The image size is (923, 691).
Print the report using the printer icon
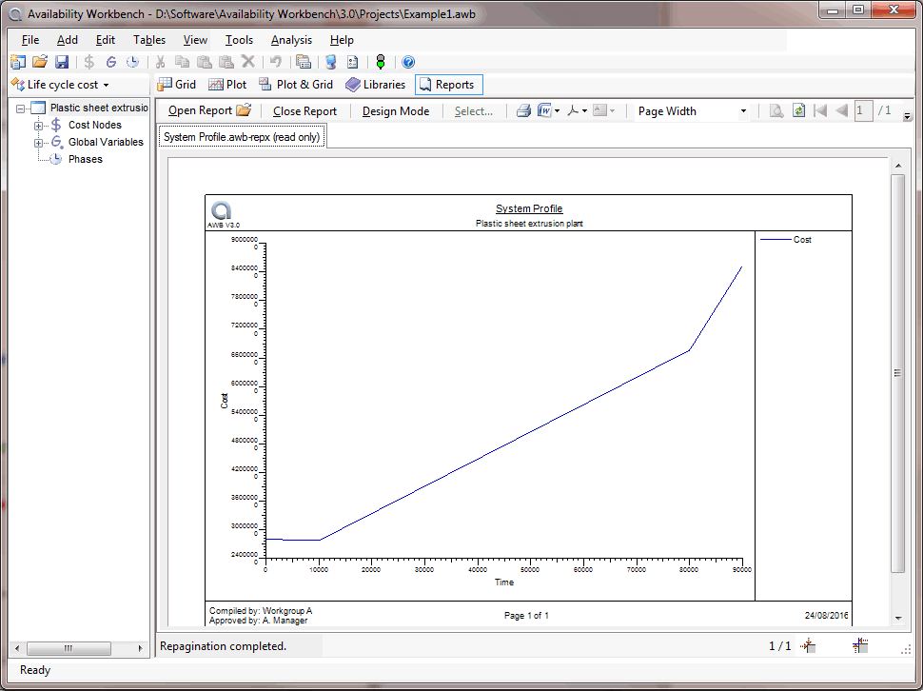click(523, 110)
